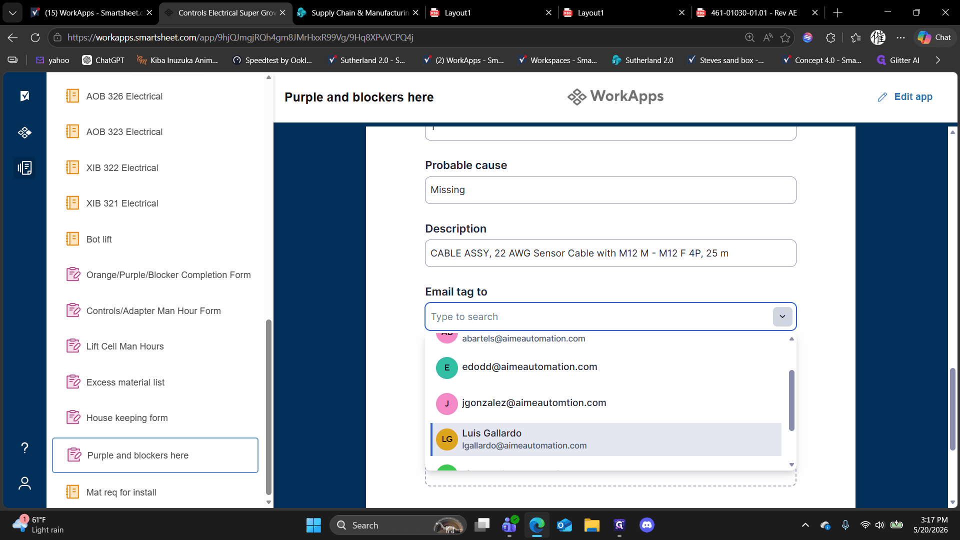Choose Luis Gallardo in the contact list
This screenshot has height=540, width=960.
[x=606, y=439]
